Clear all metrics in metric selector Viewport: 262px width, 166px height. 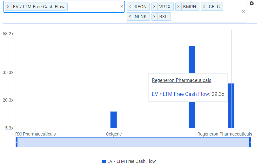coord(122,6)
